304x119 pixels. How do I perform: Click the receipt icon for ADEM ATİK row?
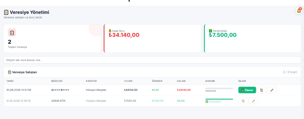[x=243, y=101]
